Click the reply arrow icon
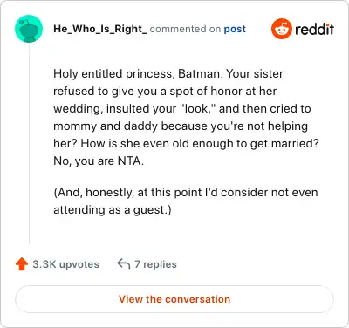The height and width of the screenshot is (328, 349). tap(124, 264)
